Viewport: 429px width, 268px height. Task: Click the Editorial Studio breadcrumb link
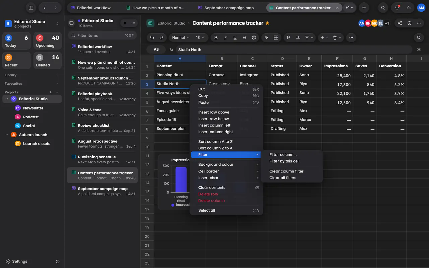(171, 23)
